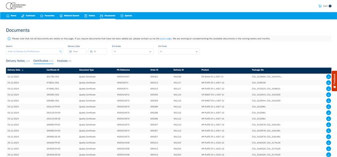The image size is (337, 157).
Task: Click the search magnifier icon
Action: click(61, 51)
